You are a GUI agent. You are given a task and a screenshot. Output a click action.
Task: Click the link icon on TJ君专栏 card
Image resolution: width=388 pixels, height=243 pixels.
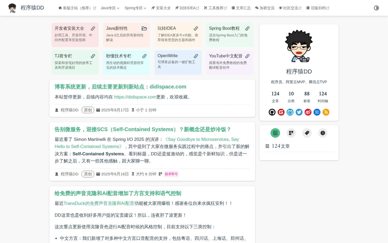[x=93, y=56]
